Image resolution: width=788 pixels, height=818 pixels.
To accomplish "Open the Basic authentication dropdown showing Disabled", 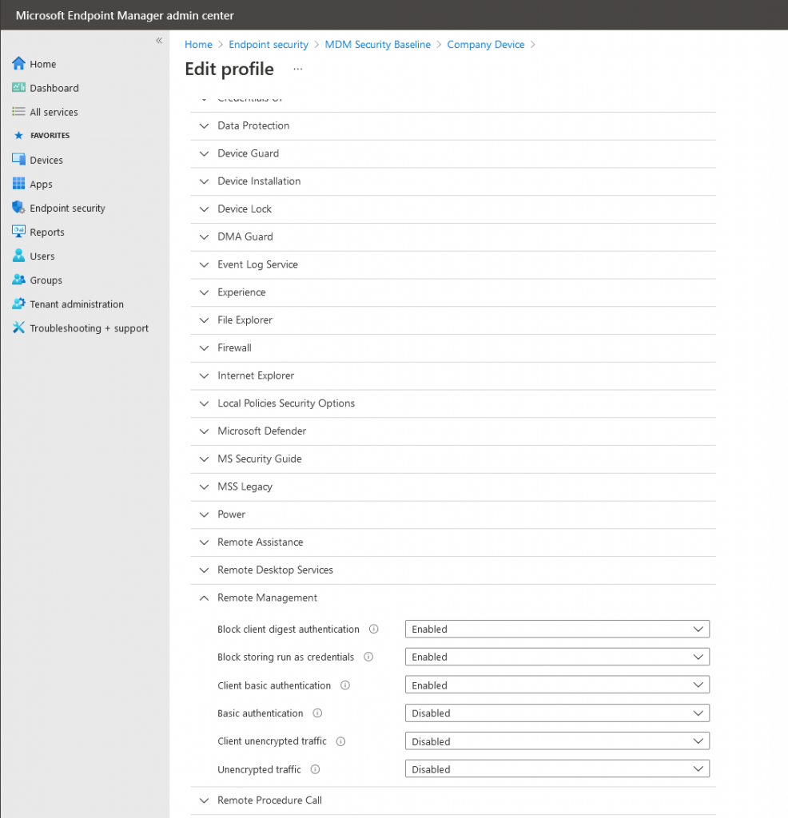I will [x=557, y=713].
